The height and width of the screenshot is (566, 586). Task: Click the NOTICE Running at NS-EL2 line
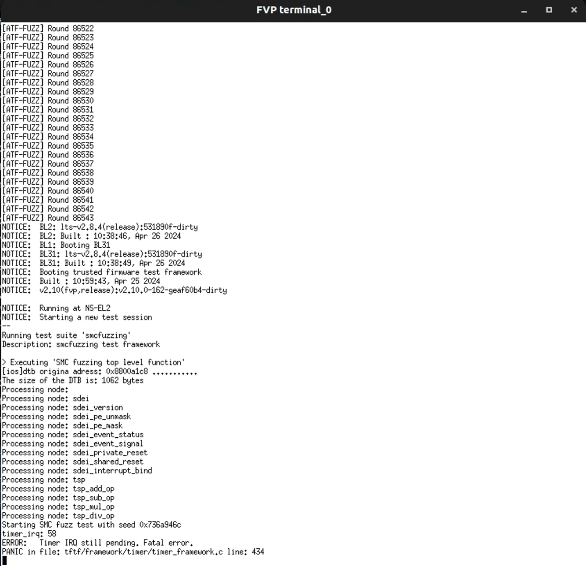click(x=56, y=308)
